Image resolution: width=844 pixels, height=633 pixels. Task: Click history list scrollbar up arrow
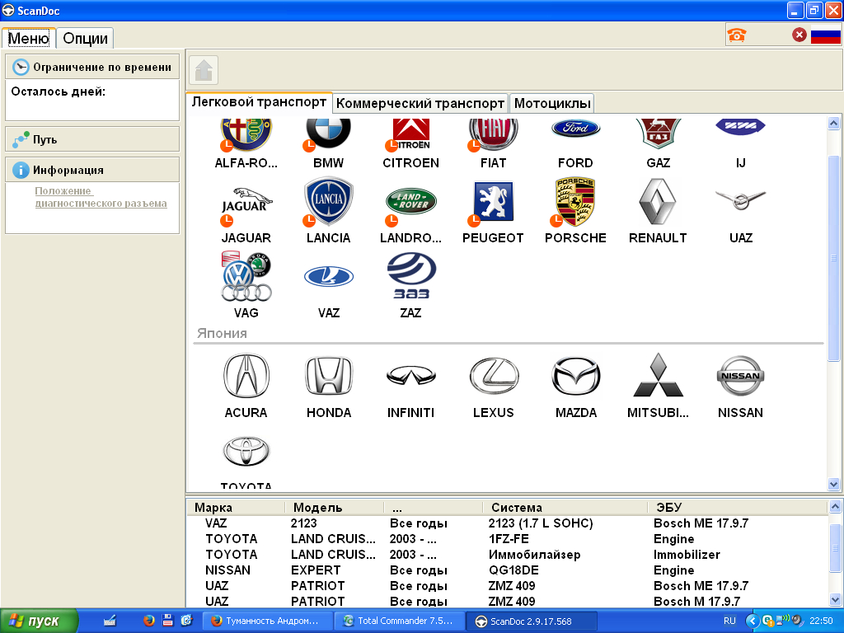(x=835, y=506)
